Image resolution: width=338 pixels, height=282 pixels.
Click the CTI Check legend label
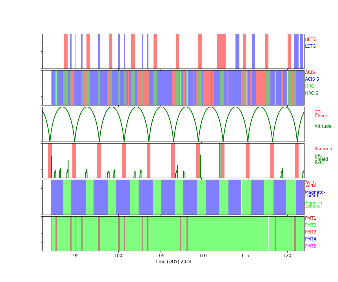[321, 114]
